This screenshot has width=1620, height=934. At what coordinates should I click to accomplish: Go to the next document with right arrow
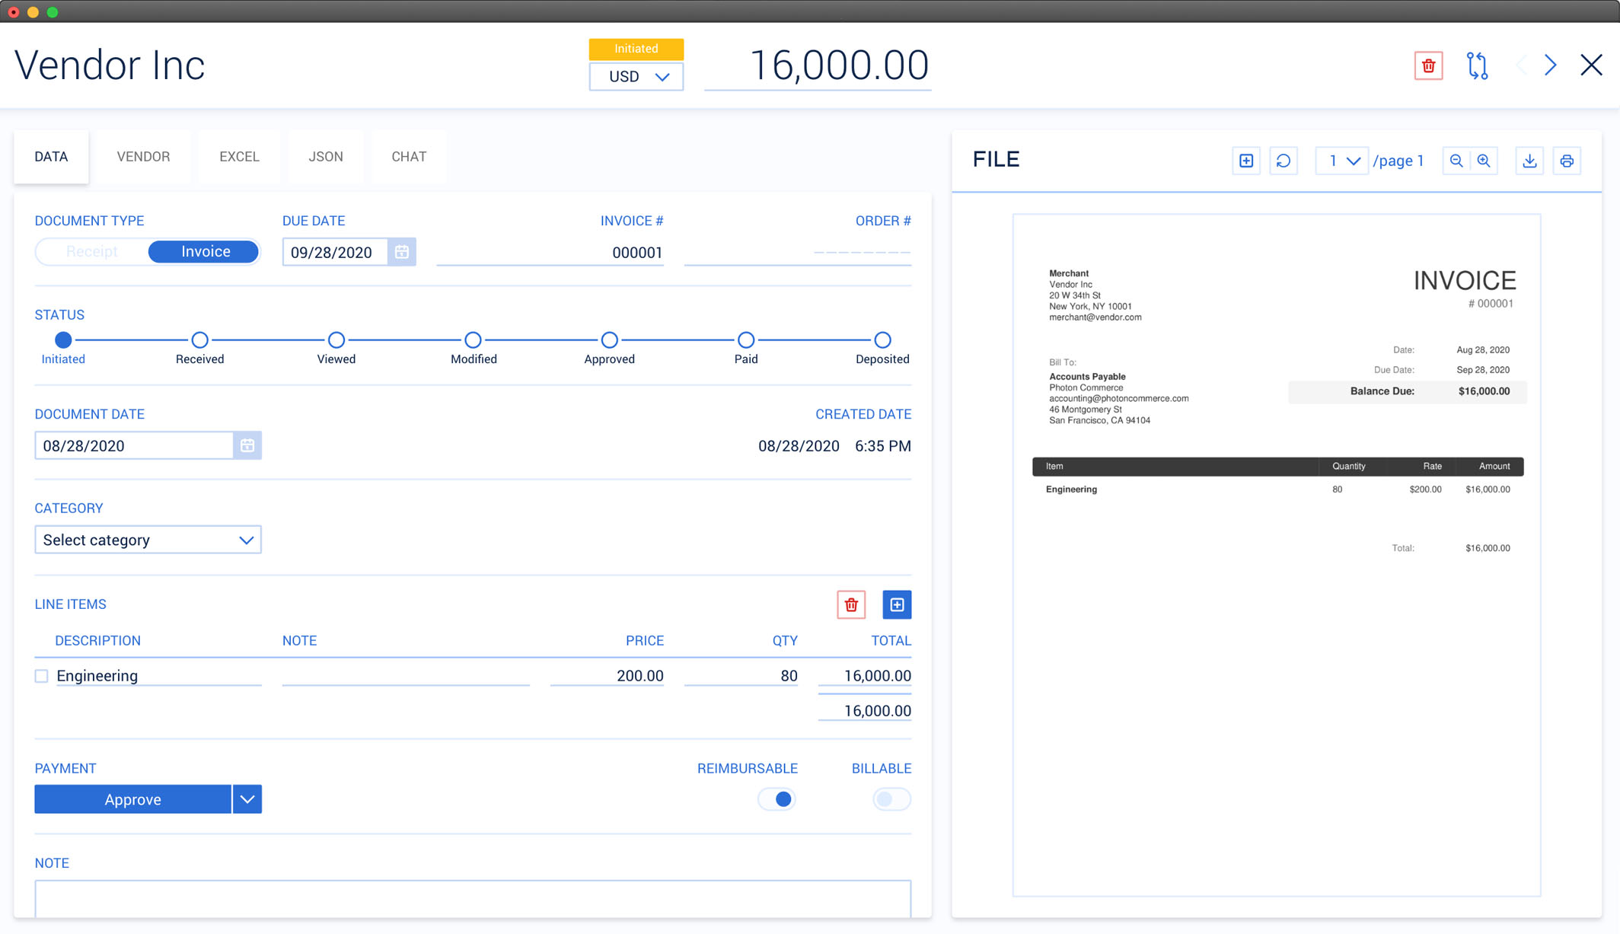click(x=1549, y=65)
